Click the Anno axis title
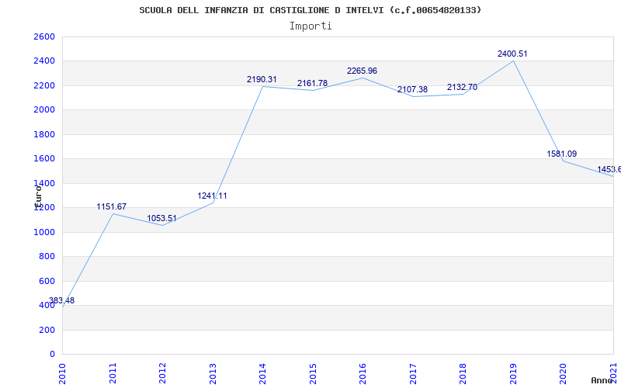Image resolution: width=621 pixels, height=388 pixels. click(602, 380)
